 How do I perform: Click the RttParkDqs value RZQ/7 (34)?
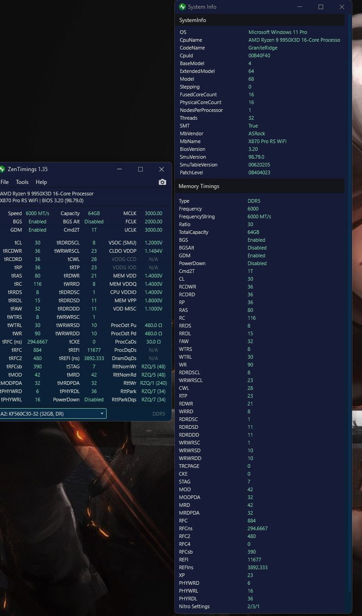[153, 400]
